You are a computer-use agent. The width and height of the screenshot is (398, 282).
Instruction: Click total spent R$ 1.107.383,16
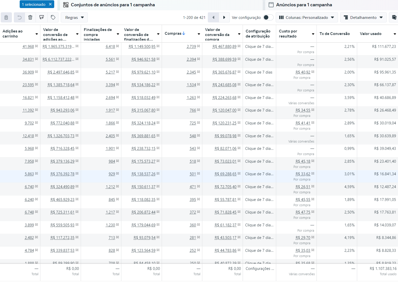(x=383, y=269)
